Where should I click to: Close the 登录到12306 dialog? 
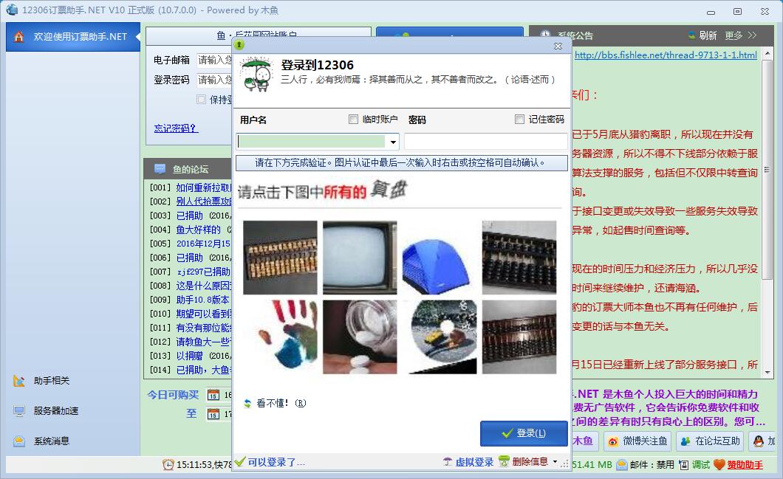[558, 46]
